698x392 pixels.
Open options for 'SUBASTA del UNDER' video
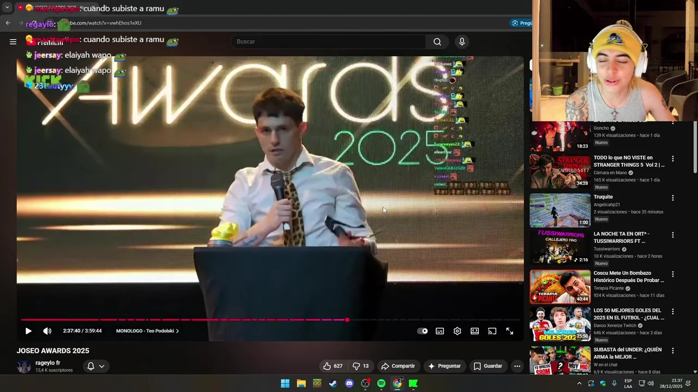672,351
